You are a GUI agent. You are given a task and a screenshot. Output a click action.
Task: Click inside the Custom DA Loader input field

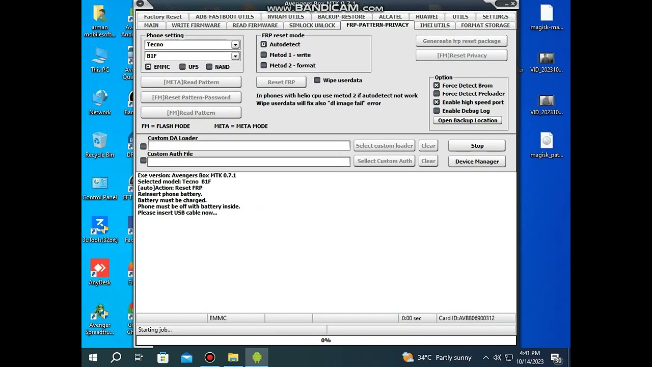click(x=249, y=145)
